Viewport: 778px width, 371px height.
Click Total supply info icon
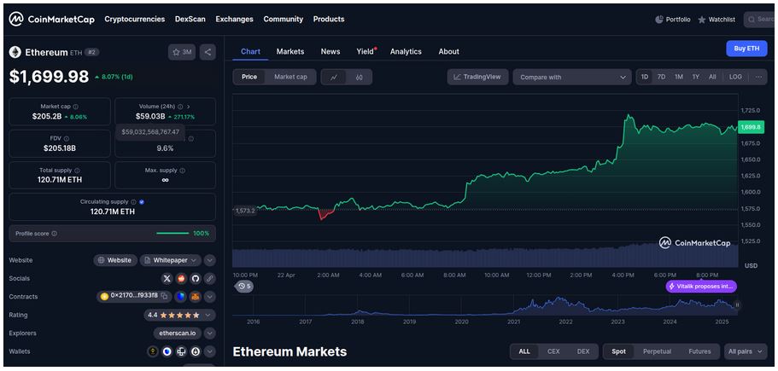pos(77,171)
